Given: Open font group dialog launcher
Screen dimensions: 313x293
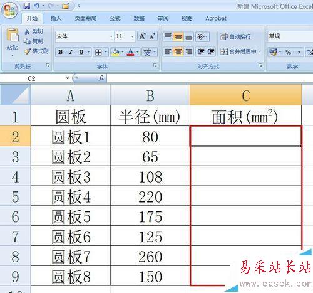Looking at the screenshot, I should pos(155,65).
